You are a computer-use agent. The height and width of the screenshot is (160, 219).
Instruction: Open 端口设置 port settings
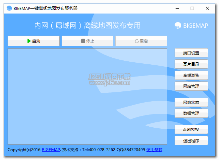click(191, 53)
